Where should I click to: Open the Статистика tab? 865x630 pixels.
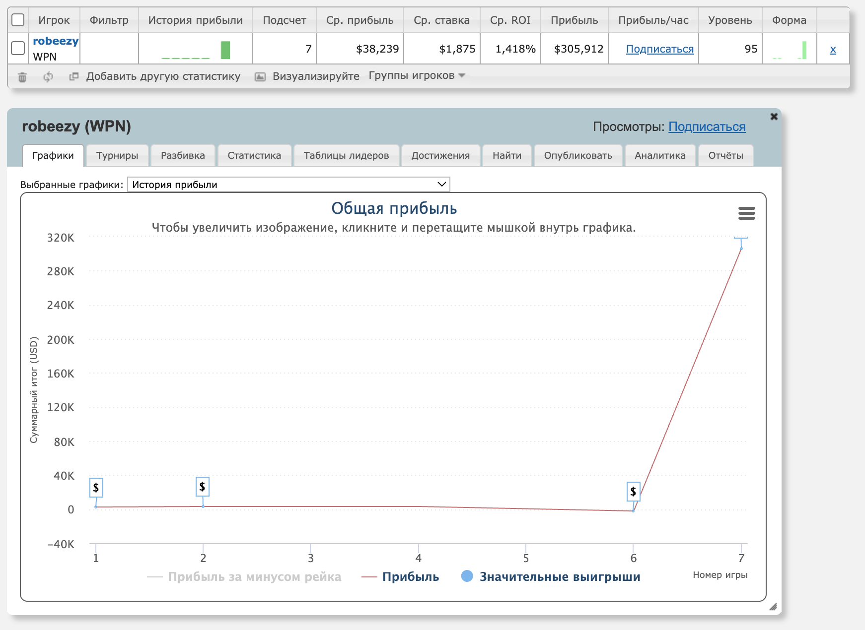coord(254,155)
